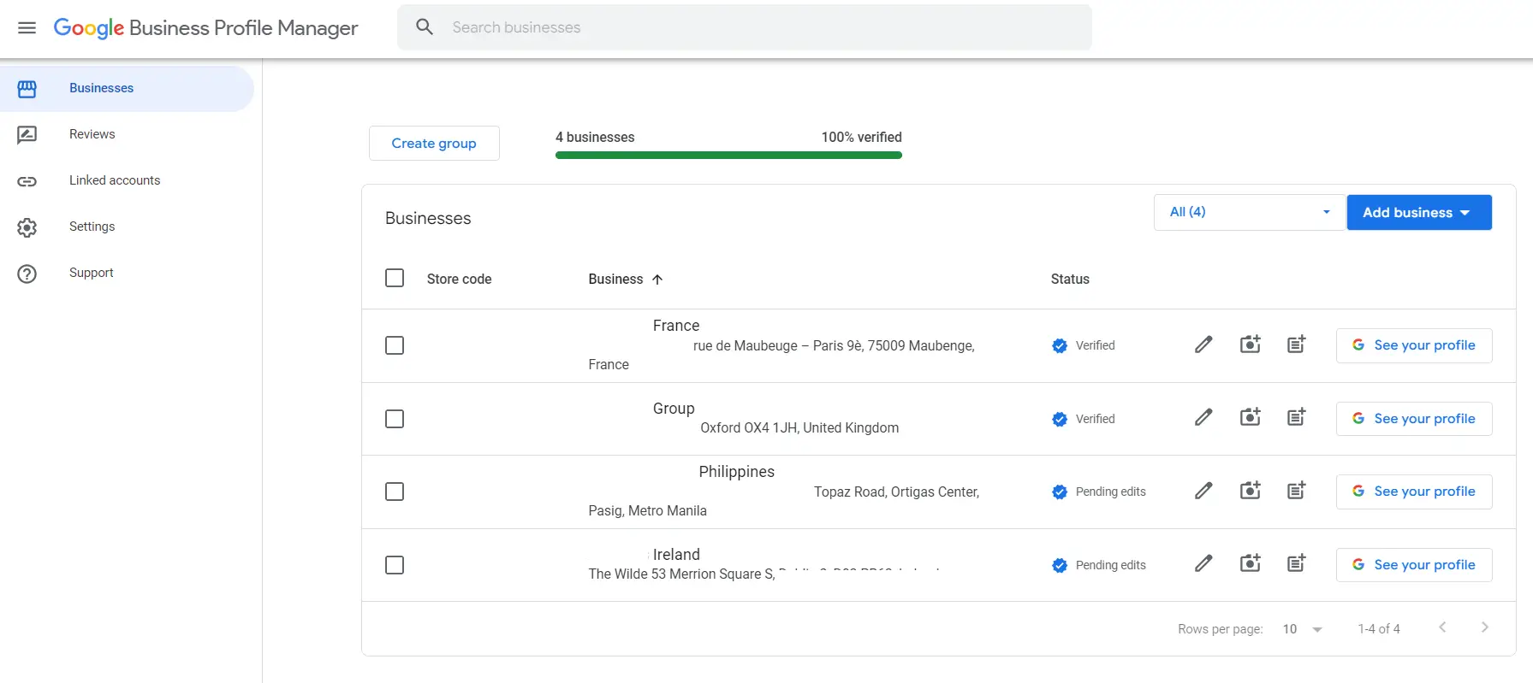See your profile for Ireland business

click(1414, 565)
